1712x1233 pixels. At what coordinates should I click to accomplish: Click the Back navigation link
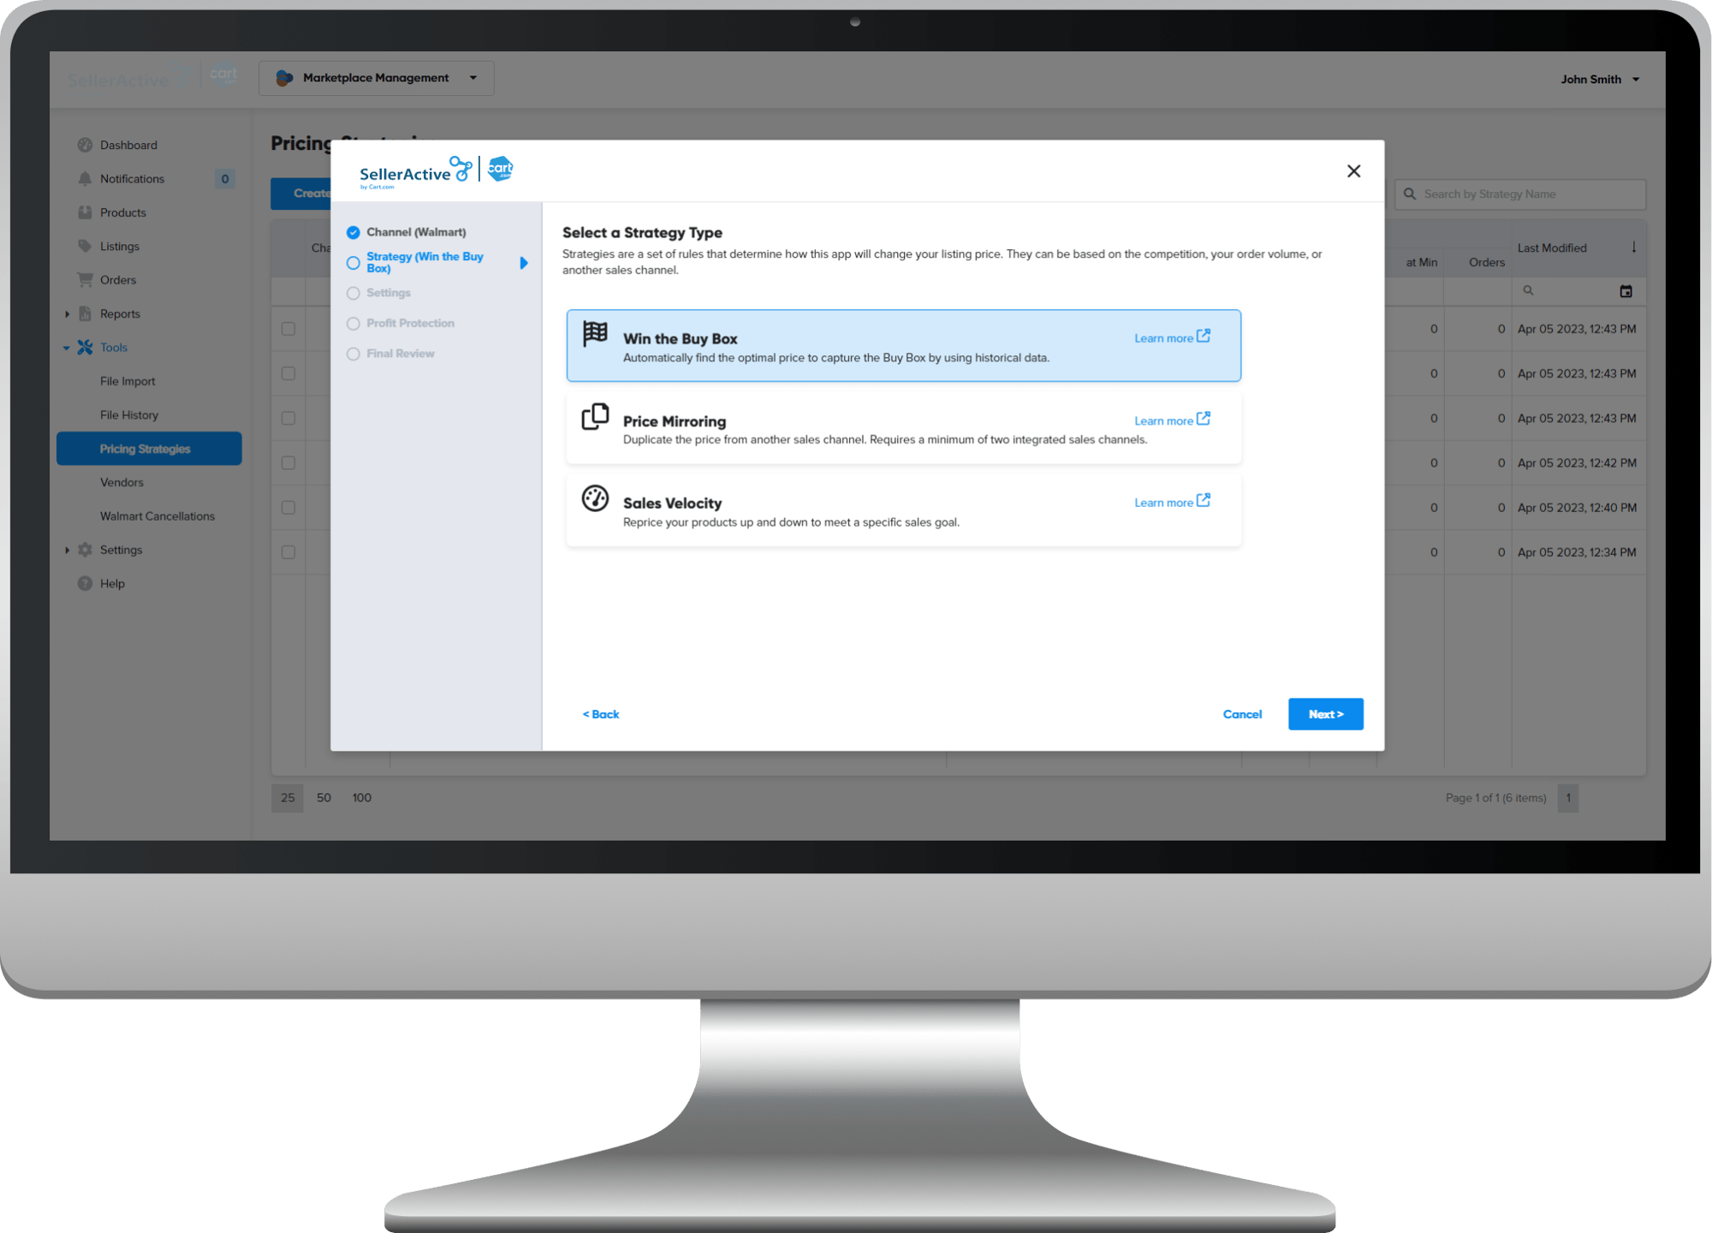tap(599, 713)
